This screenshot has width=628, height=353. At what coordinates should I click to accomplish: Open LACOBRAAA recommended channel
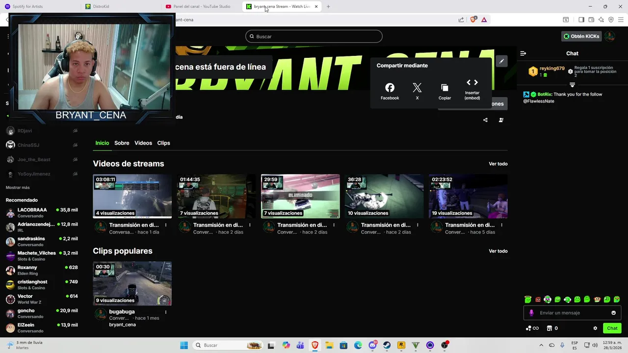point(42,212)
